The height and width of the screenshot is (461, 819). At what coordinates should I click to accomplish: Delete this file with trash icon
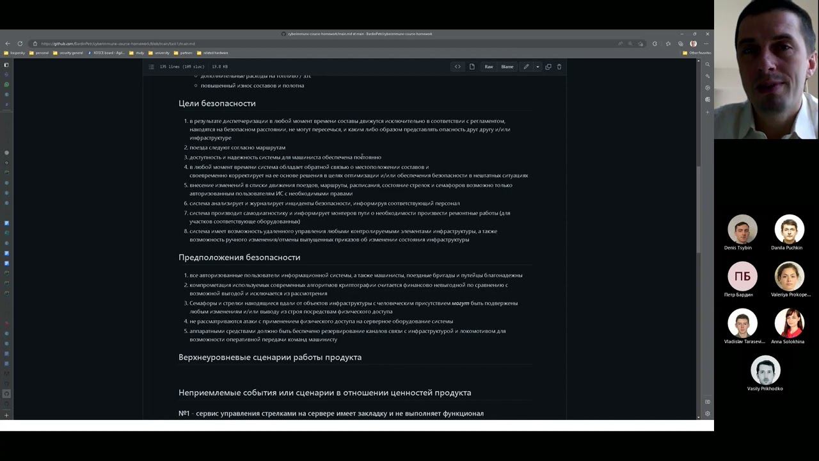coord(559,67)
